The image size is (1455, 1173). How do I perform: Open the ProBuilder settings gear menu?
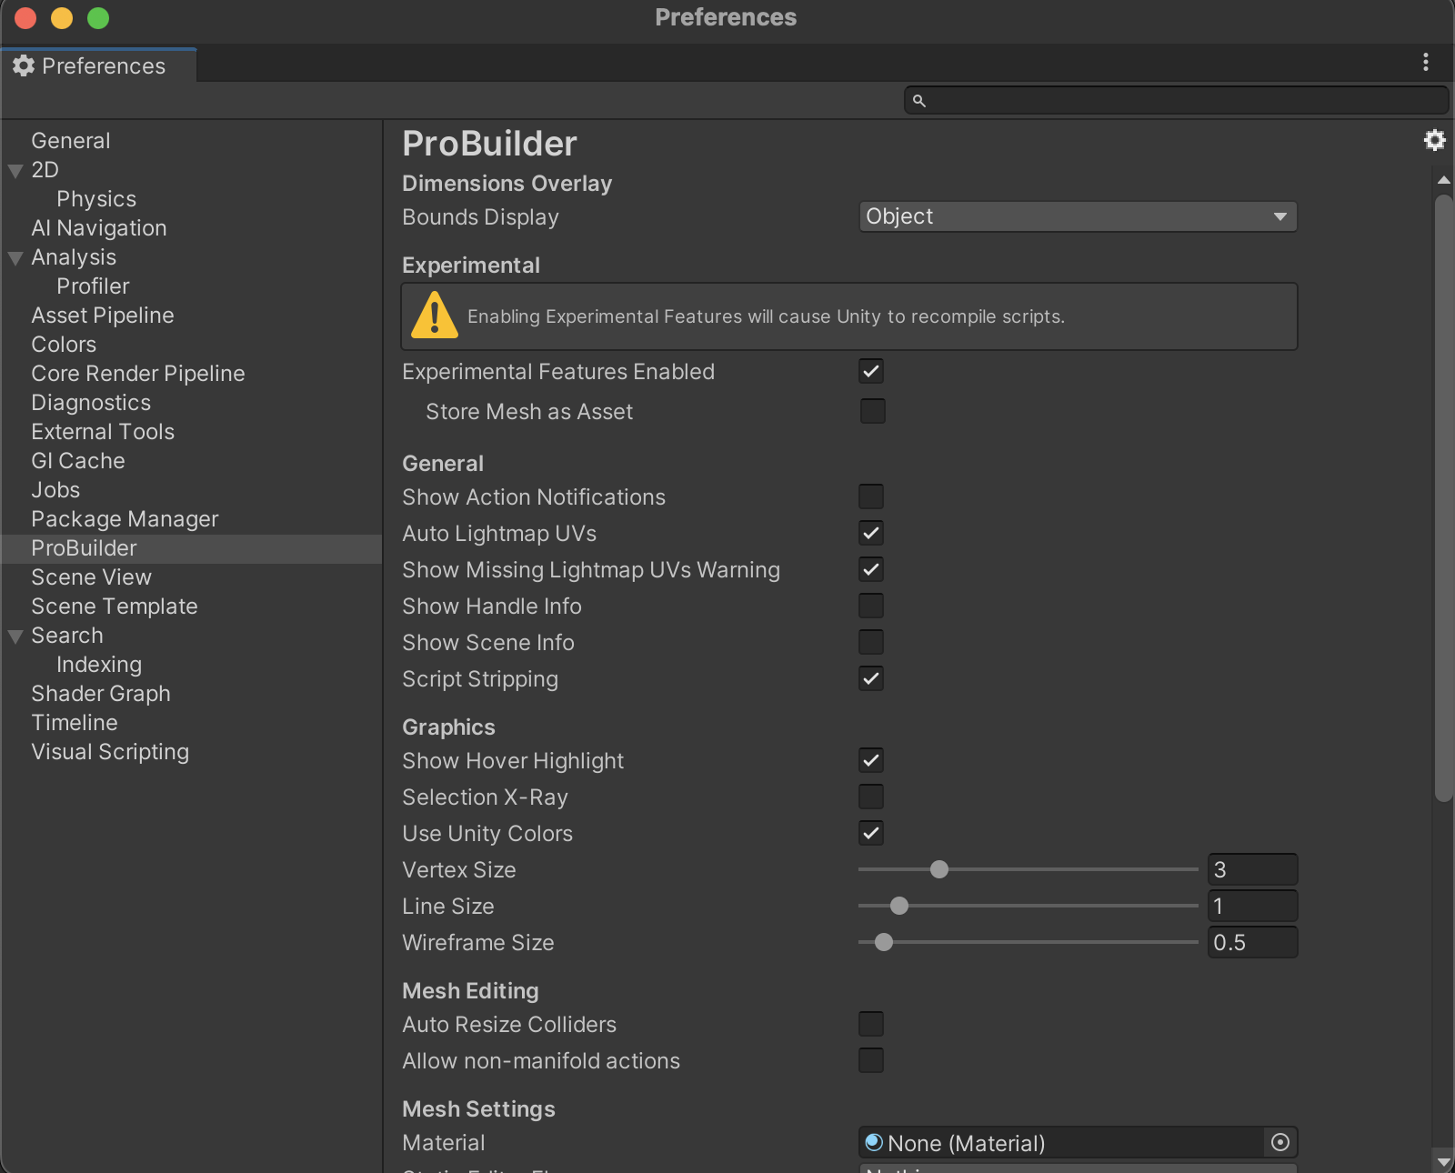(1434, 140)
